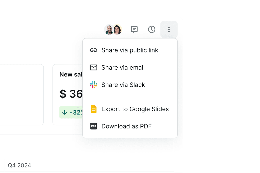This screenshot has width=260, height=173.
Task: Choose Share via Slack
Action: tap(123, 85)
